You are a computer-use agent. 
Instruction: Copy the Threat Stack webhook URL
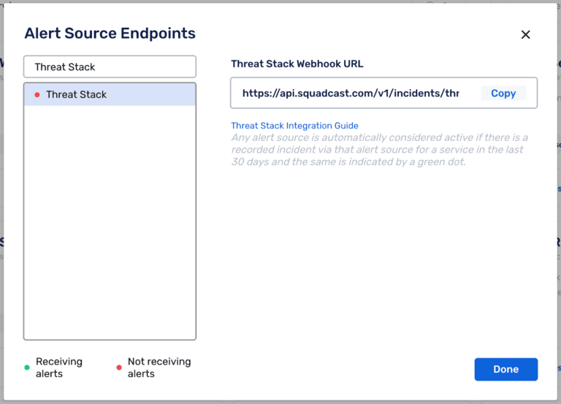(x=503, y=94)
